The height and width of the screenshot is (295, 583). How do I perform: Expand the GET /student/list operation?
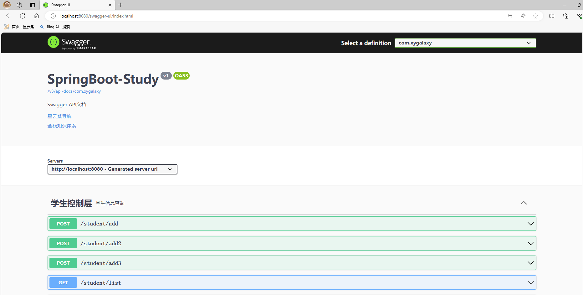pyautogui.click(x=292, y=282)
